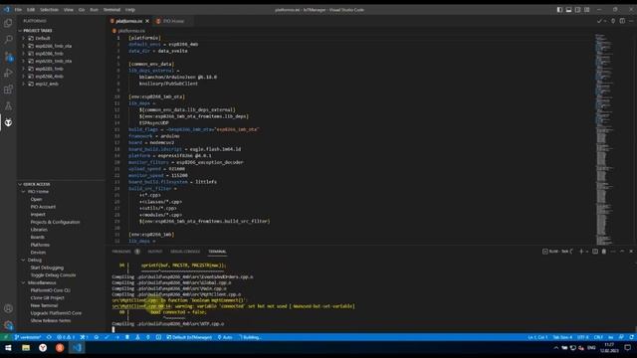The height and width of the screenshot is (358, 637).
Task: Click the Auto port selector in status bar
Action: coord(225,337)
